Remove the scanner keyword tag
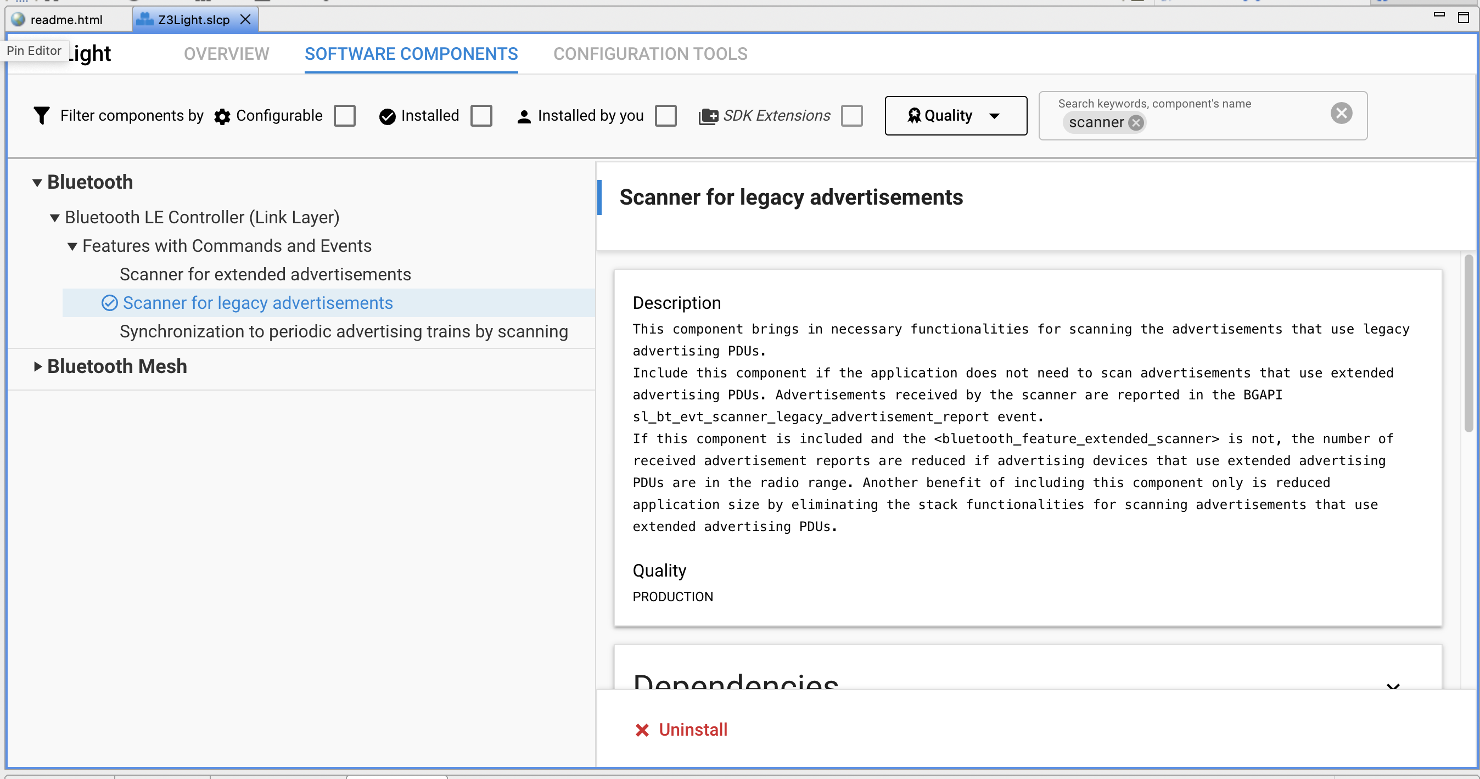The width and height of the screenshot is (1480, 779). tap(1136, 122)
